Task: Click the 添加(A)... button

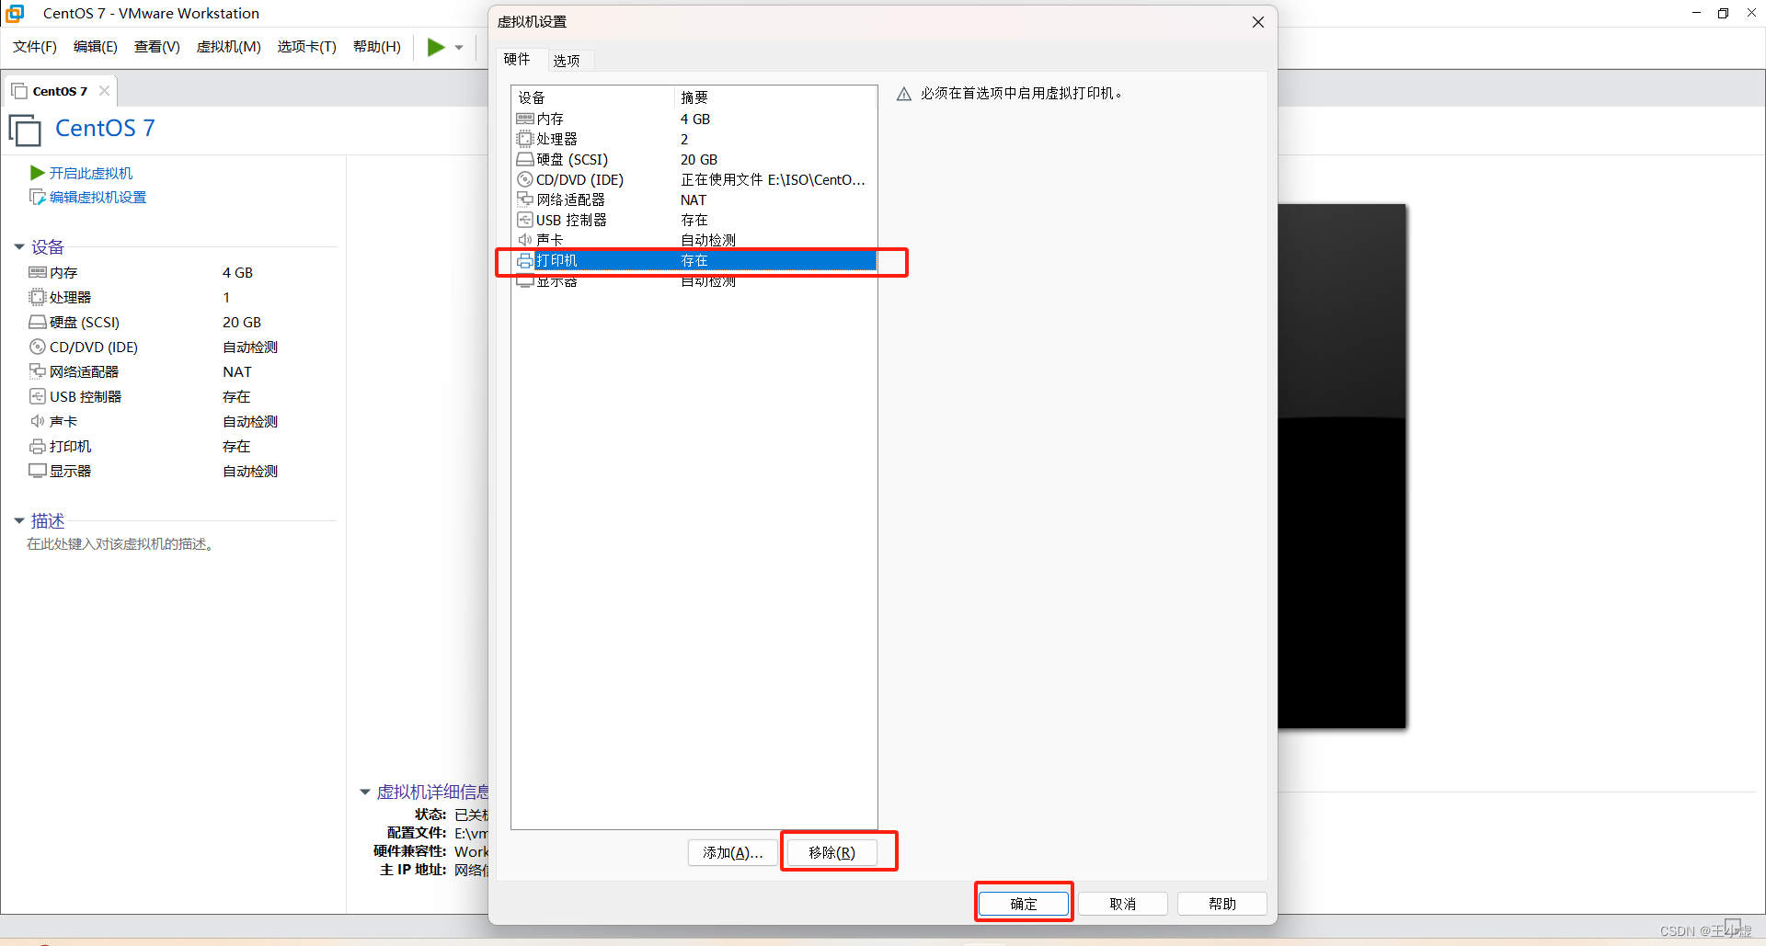Action: 733,852
